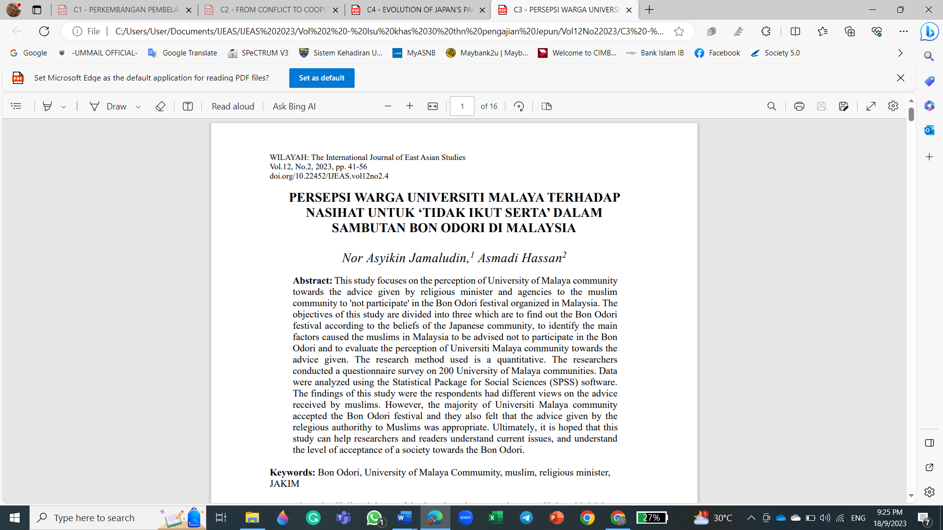Select the Erase tool

click(x=160, y=106)
